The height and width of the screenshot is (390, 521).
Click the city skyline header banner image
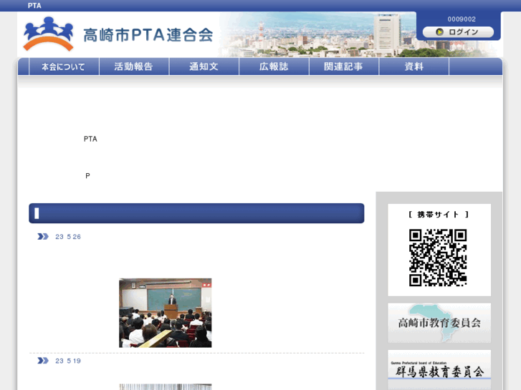(317, 34)
